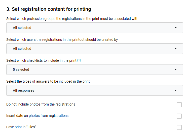
Task: Enable 'Do not include photos' checkbox
Action: click(179, 105)
